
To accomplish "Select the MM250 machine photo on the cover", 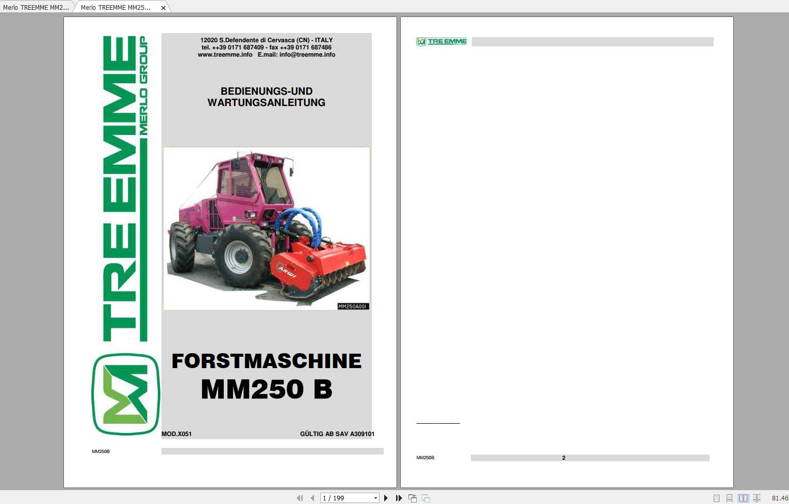I will (x=266, y=228).
